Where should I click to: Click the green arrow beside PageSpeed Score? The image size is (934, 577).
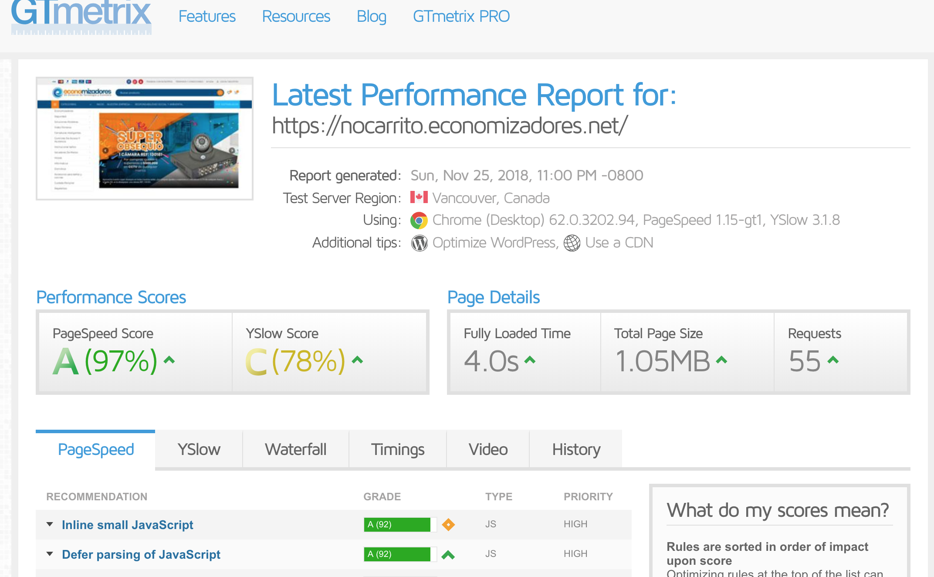click(169, 360)
